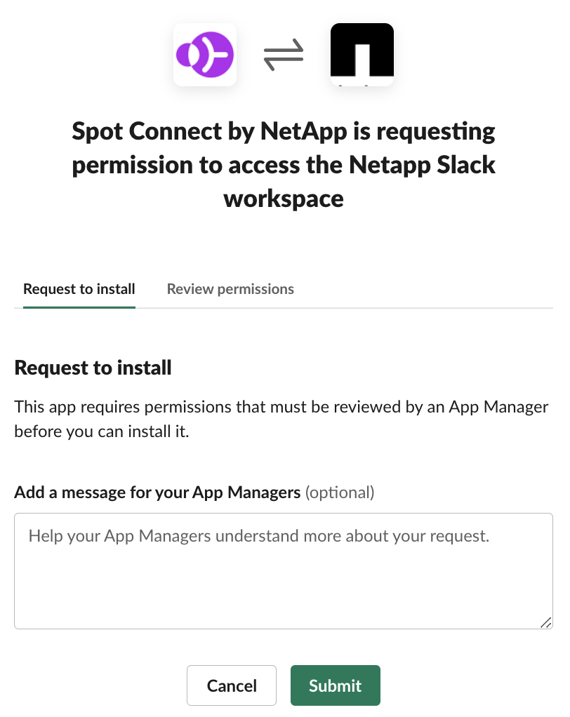Click the two-way arrows between logos

click(284, 56)
